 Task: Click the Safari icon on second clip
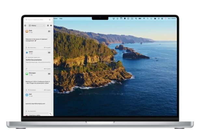click(27, 53)
